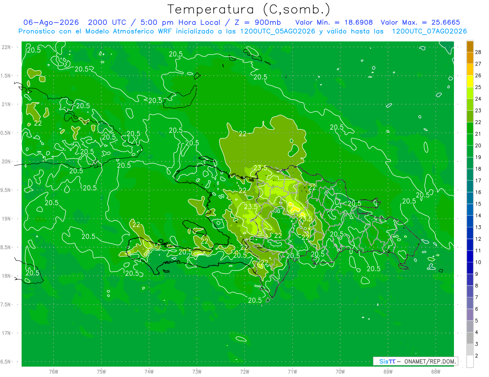489x377 pixels.
Task: Pick the purple legend swatch between 6 and 7
Action: click(470, 303)
